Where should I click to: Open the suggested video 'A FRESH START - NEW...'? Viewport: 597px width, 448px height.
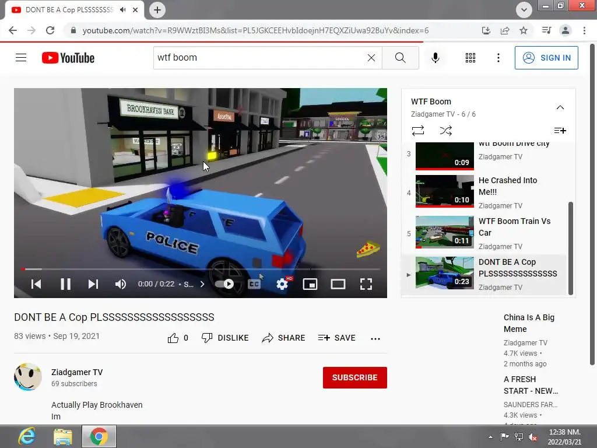531,385
